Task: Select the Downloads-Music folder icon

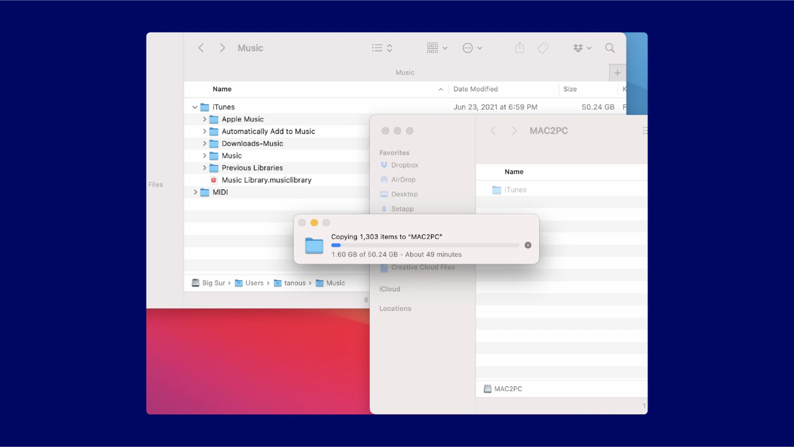Action: click(x=214, y=144)
